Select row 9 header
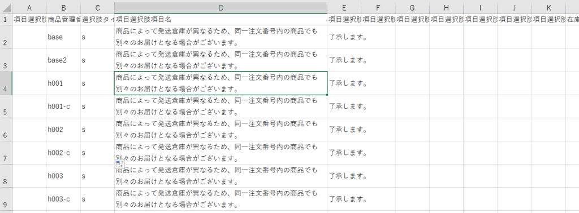The width and height of the screenshot is (579, 213). 6,199
